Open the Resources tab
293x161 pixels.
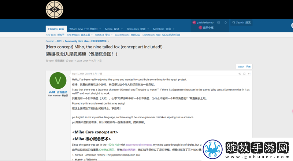[136, 29]
